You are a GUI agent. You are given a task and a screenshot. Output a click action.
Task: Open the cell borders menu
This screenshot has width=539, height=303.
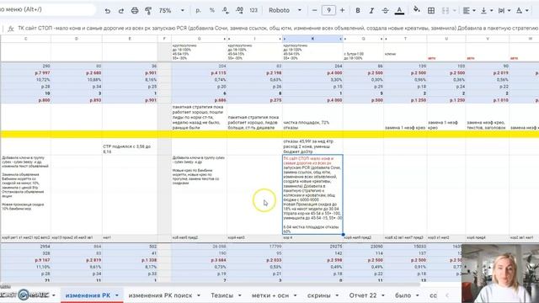(430, 11)
